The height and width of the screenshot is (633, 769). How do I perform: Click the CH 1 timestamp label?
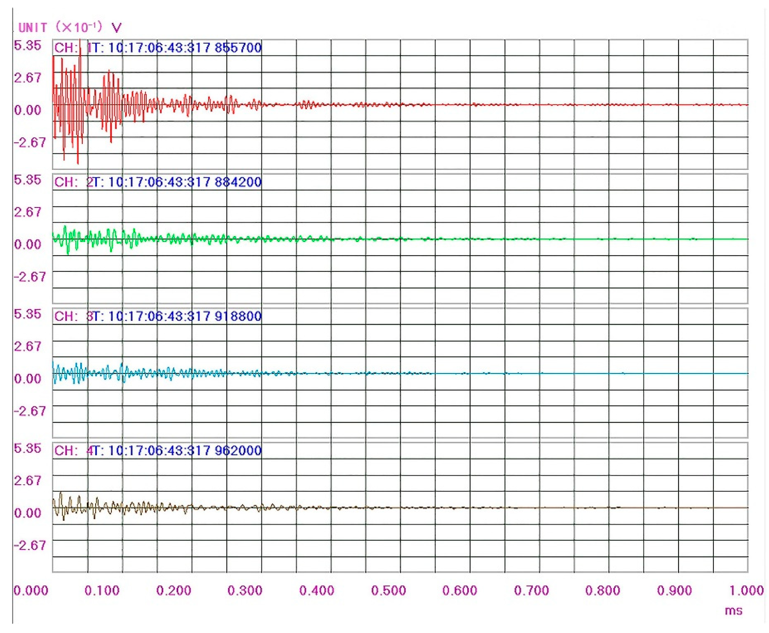coord(158,48)
